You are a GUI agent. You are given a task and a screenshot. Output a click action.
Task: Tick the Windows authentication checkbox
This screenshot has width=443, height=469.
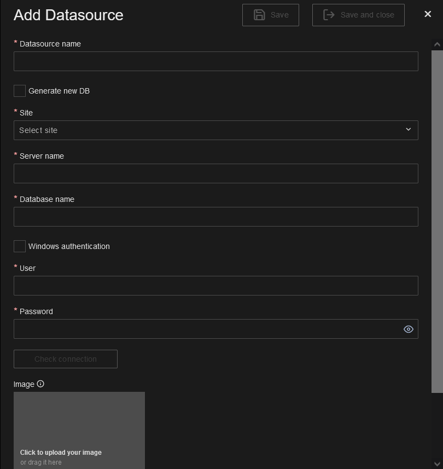pos(20,246)
